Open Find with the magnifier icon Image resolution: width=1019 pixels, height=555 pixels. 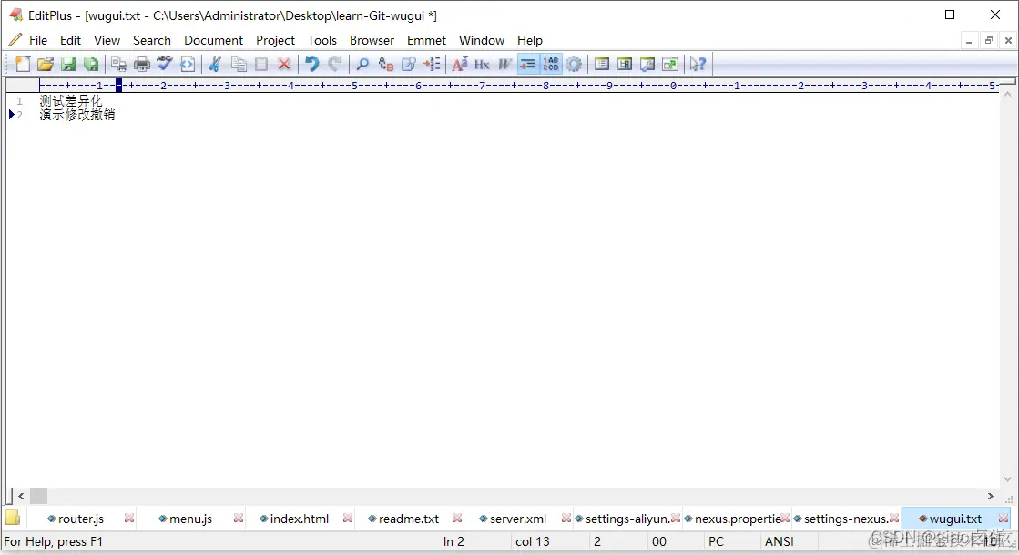(x=362, y=64)
